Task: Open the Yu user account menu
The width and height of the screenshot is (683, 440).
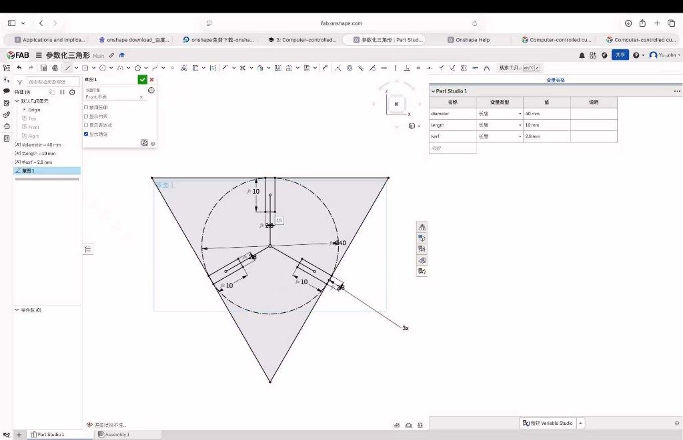Action: tap(665, 55)
